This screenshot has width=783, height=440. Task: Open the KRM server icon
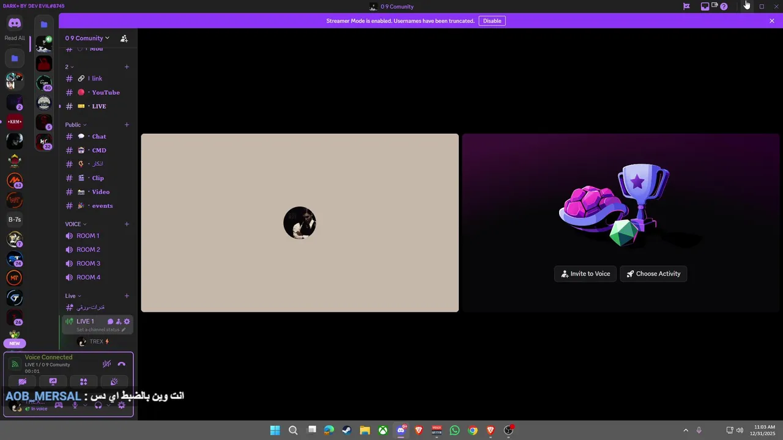coord(15,122)
